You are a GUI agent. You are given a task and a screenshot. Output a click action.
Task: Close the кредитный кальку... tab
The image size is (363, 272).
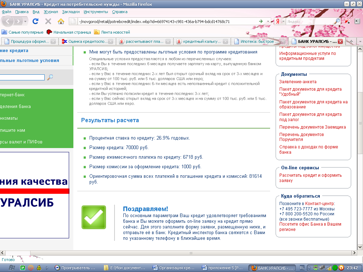click(x=225, y=41)
